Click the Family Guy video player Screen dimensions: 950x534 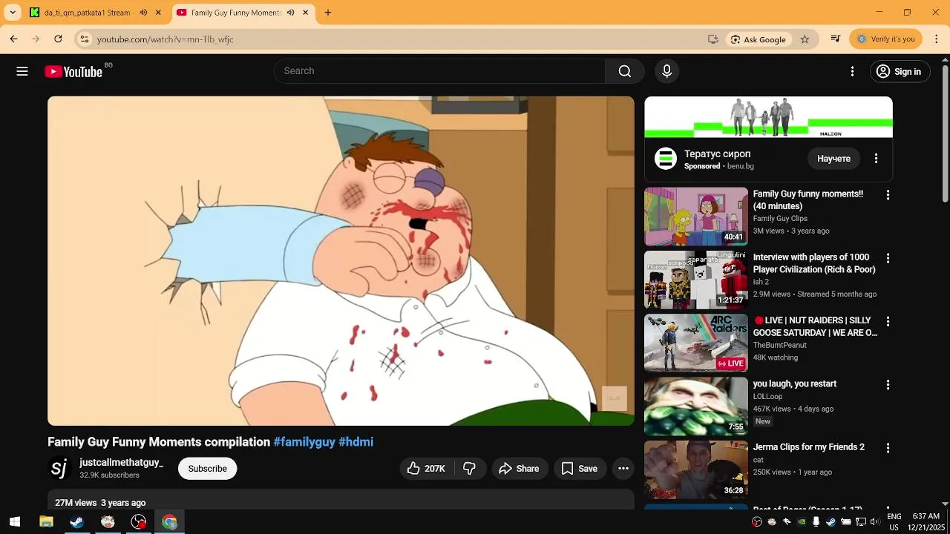point(341,261)
